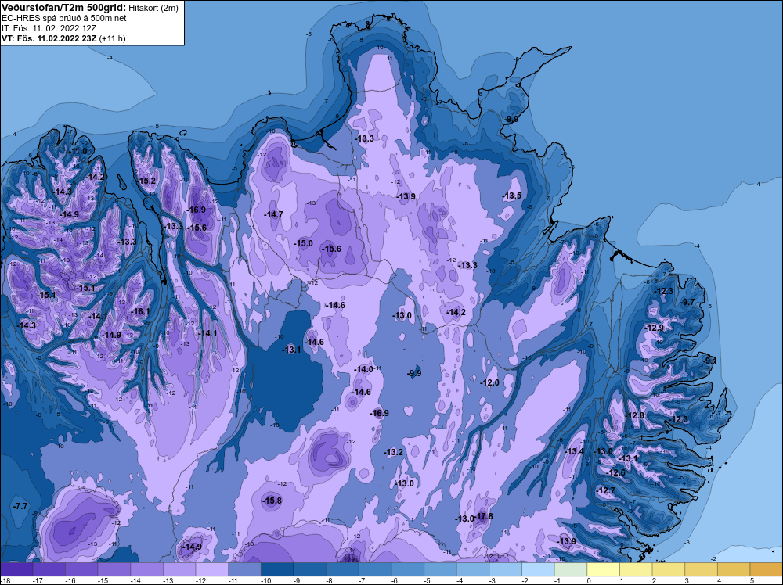Click the -16.1 temperature value
783x585 pixels.
[x=140, y=311]
